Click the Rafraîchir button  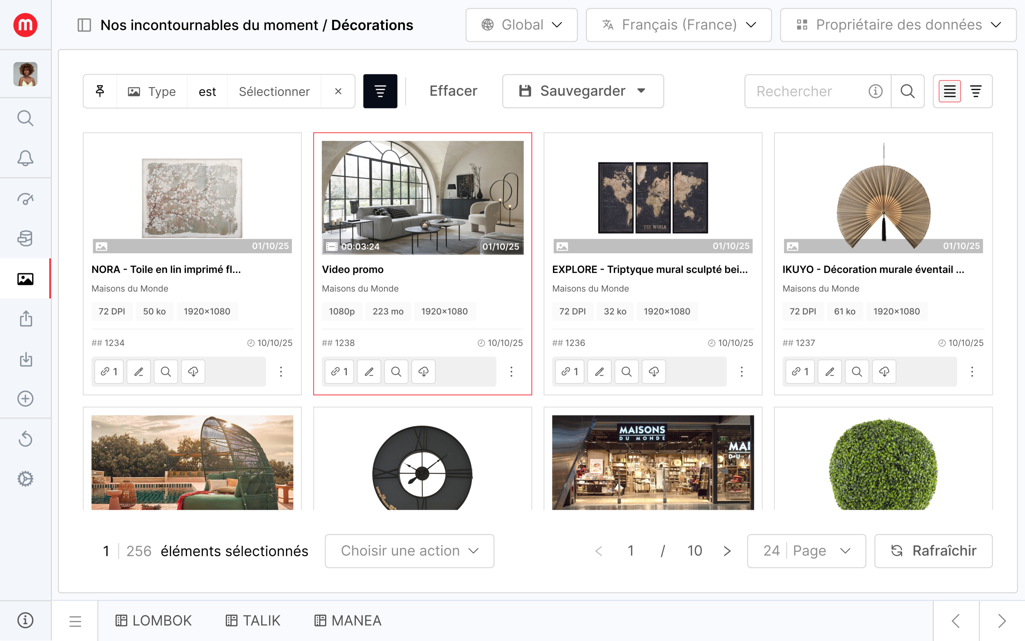click(x=933, y=551)
